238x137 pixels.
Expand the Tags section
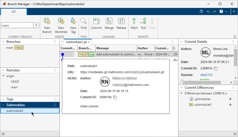(3, 99)
